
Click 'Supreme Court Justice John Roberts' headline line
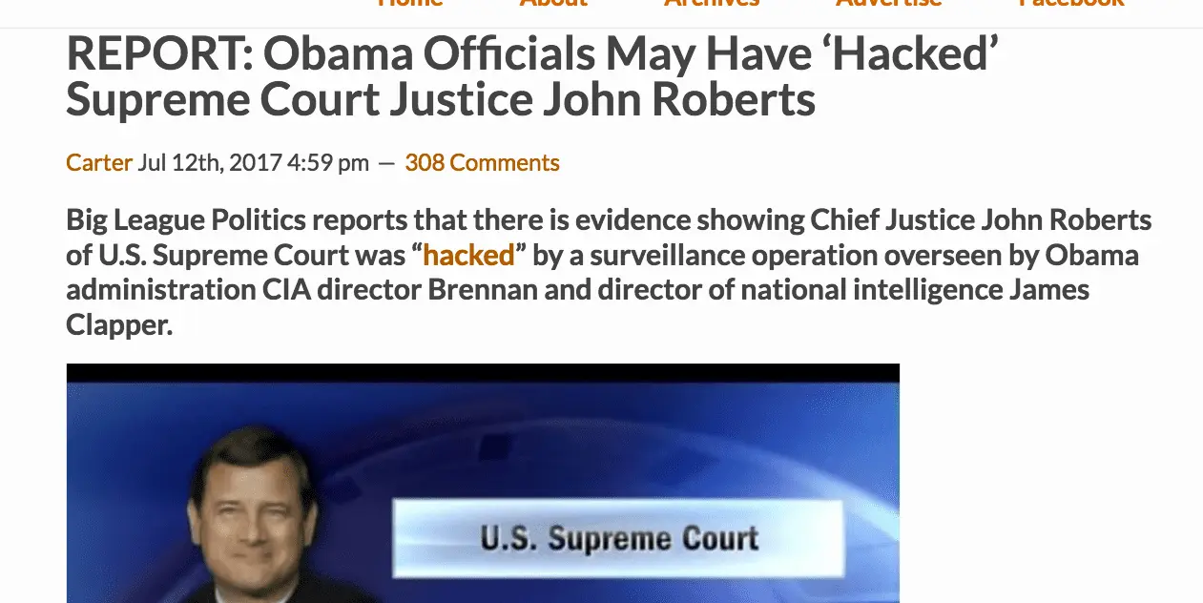coord(441,100)
